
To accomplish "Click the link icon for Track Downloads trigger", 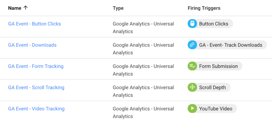I will coord(192,45).
